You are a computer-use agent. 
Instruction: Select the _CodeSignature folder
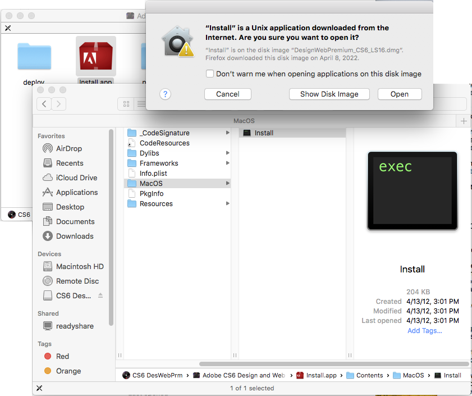click(x=177, y=133)
